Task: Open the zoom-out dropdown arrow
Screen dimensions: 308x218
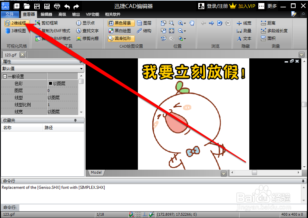Action: [185, 31]
